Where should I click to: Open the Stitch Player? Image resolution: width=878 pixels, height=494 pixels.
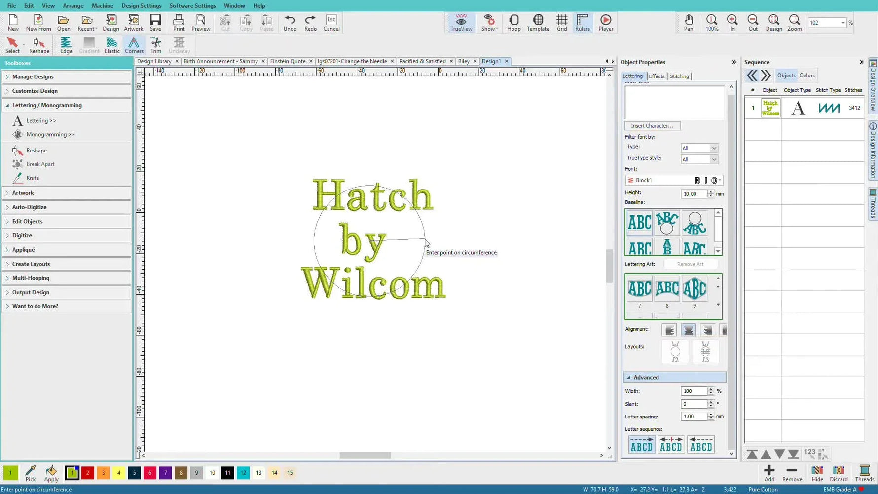point(605,22)
